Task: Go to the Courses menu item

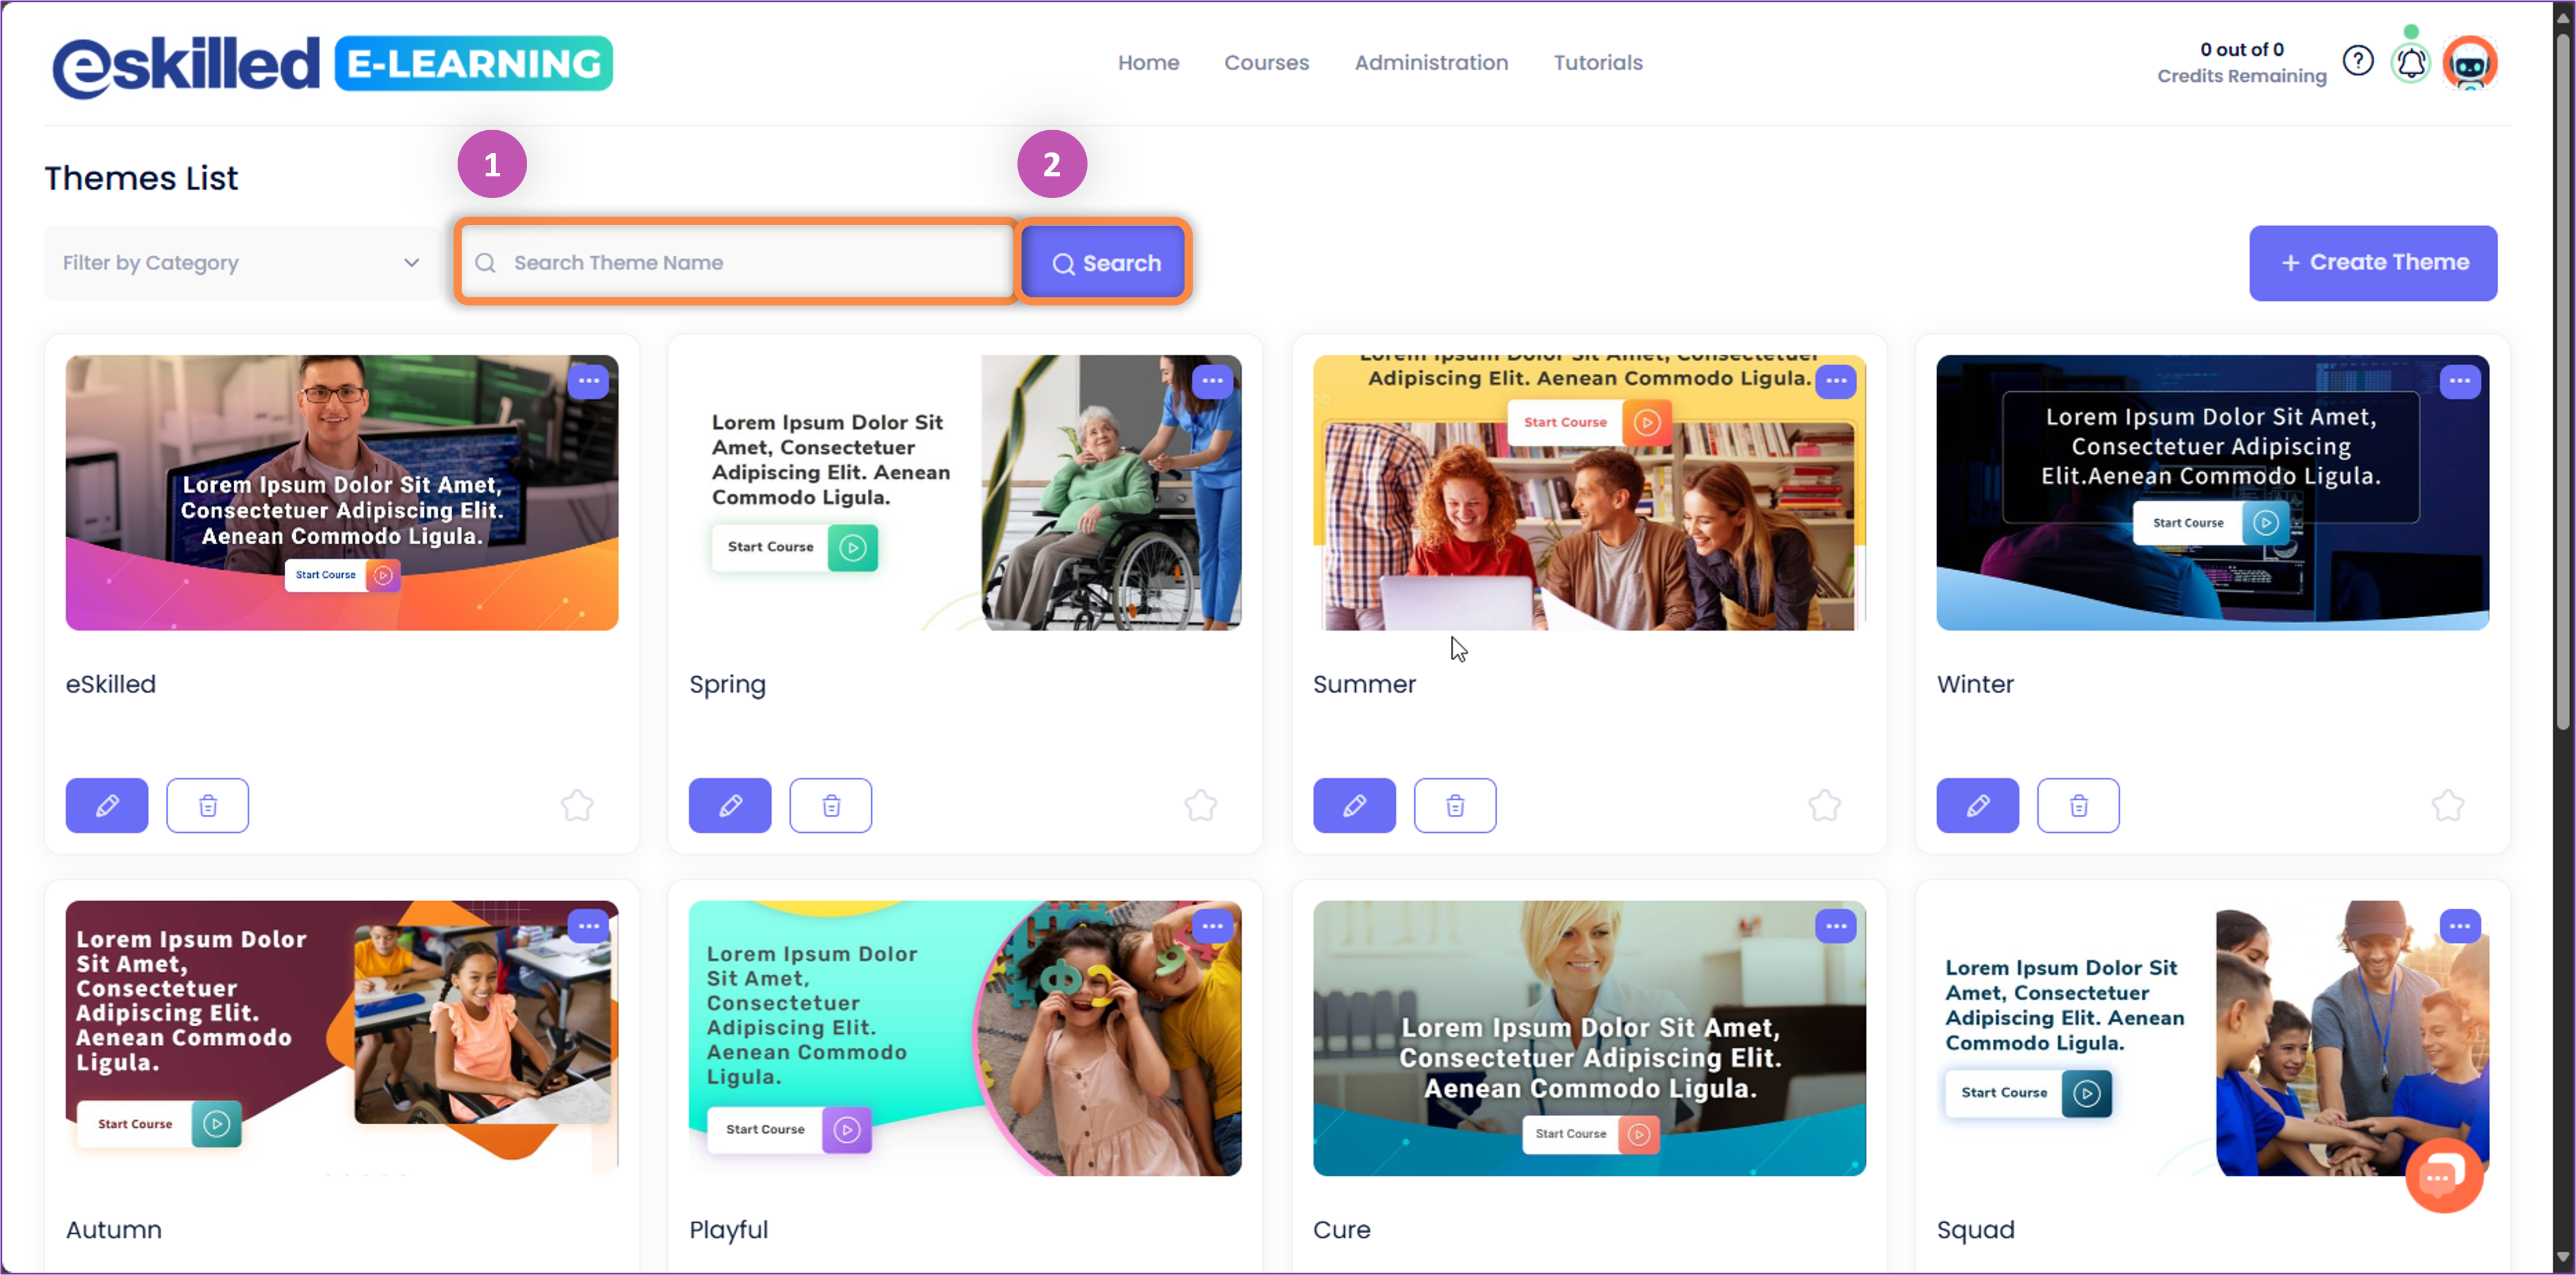Action: tap(1266, 63)
